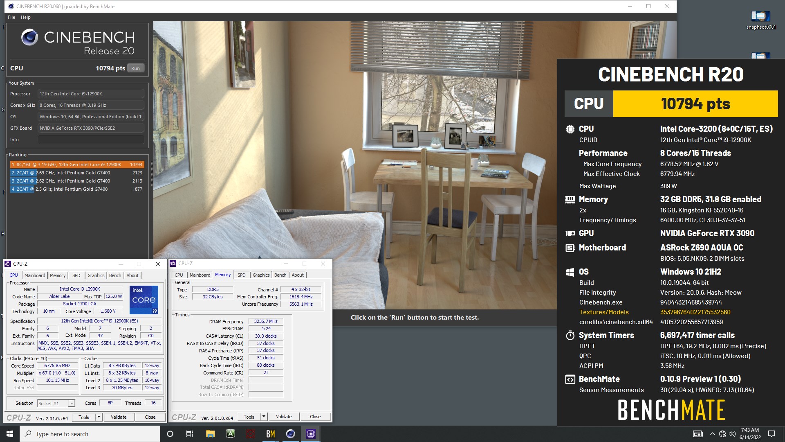Click DRAM Frequency value 3236.7 MHz
This screenshot has width=785, height=442.
(x=266, y=322)
